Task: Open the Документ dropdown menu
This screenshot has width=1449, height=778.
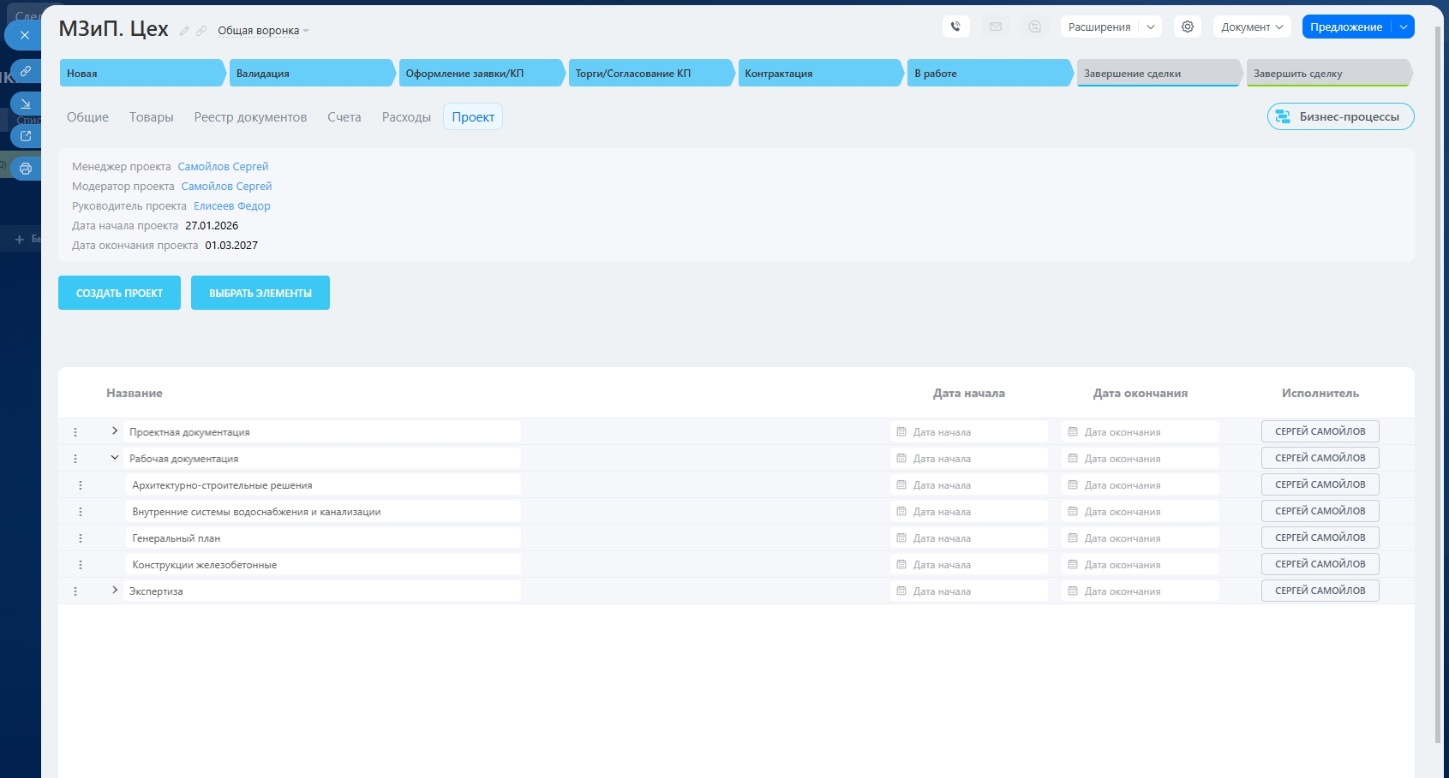Action: [x=1251, y=27]
